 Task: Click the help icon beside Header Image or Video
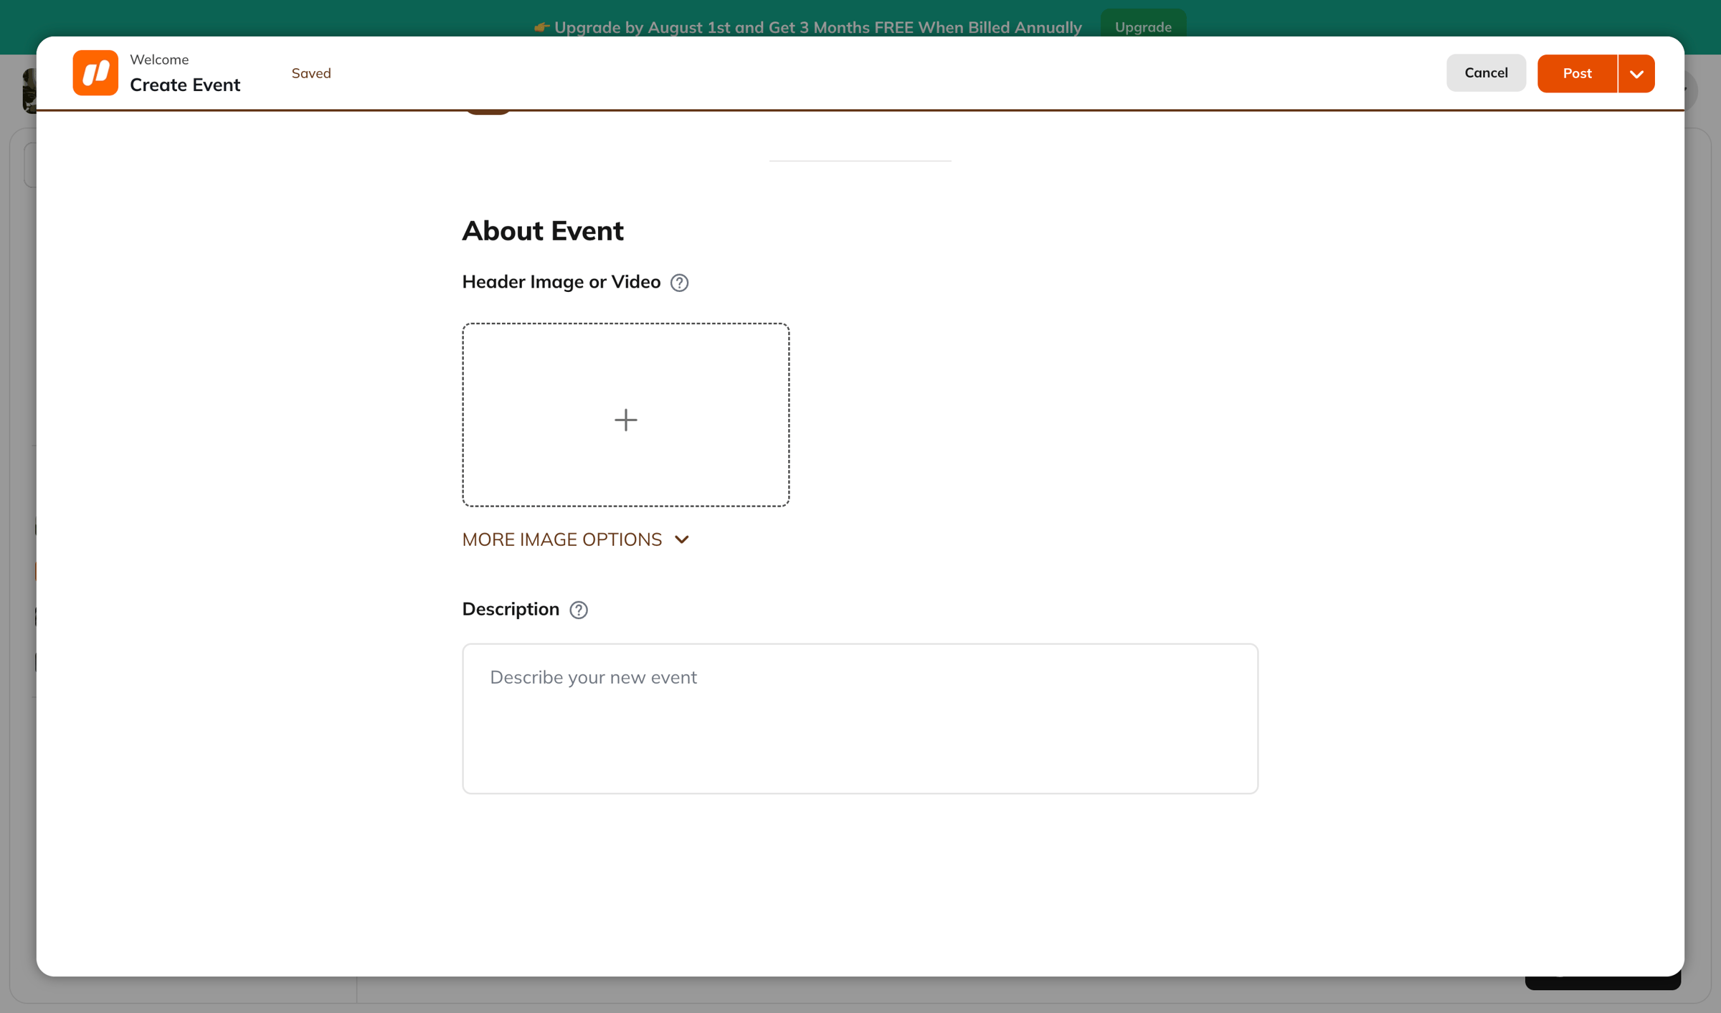click(x=679, y=283)
